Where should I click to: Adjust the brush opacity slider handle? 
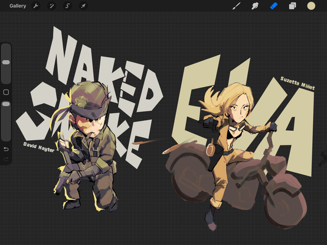(x=6, y=104)
